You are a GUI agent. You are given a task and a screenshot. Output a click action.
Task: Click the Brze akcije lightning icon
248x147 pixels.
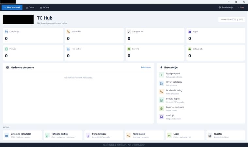click(x=161, y=67)
